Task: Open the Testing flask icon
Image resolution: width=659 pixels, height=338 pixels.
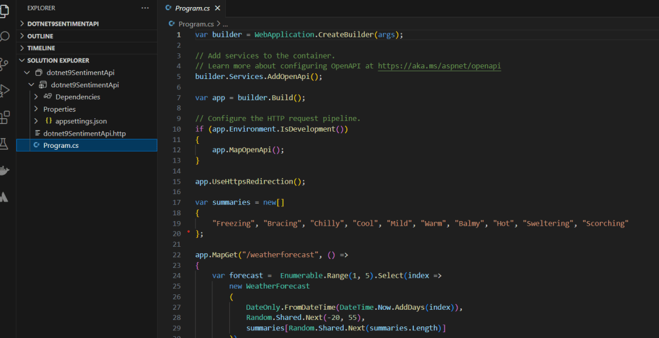Action: pyautogui.click(x=4, y=144)
